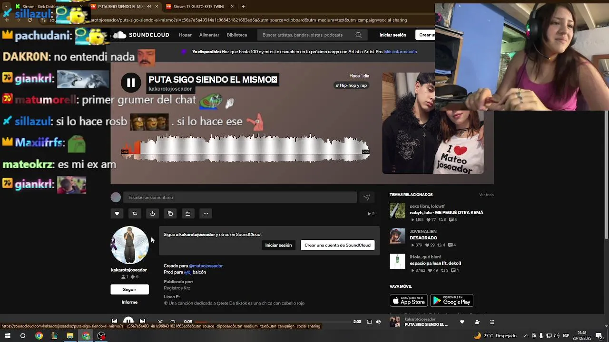Toggle repeat in the player bar
The height and width of the screenshot is (342, 609).
coord(173,322)
